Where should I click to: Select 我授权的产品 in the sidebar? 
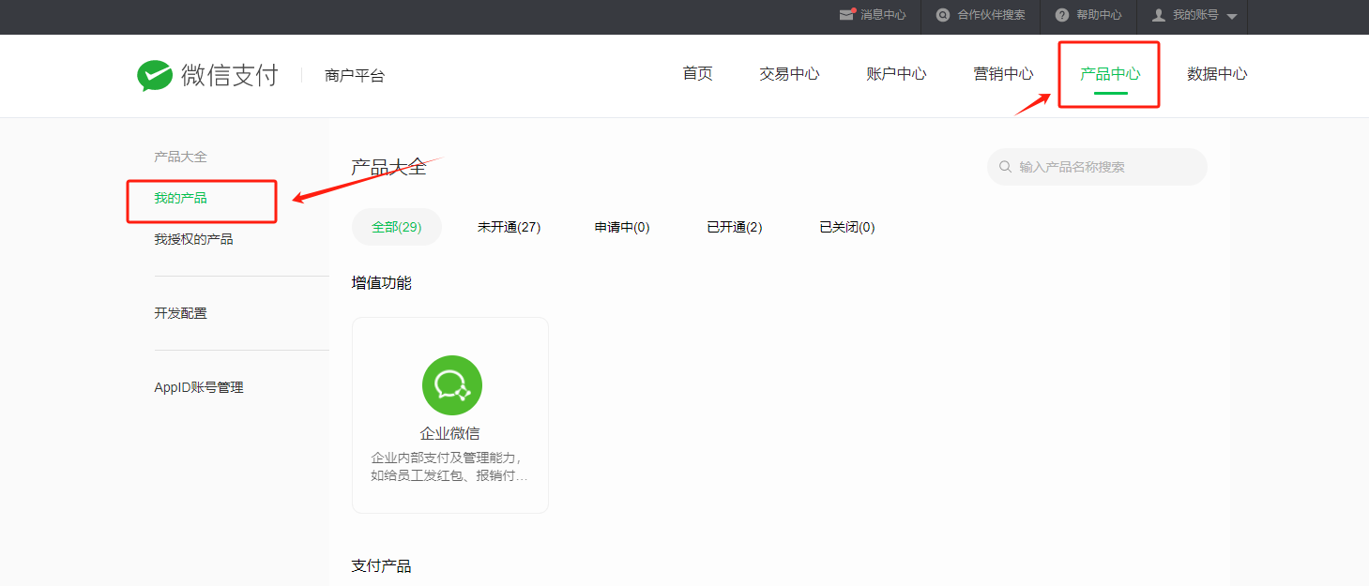pyautogui.click(x=193, y=240)
